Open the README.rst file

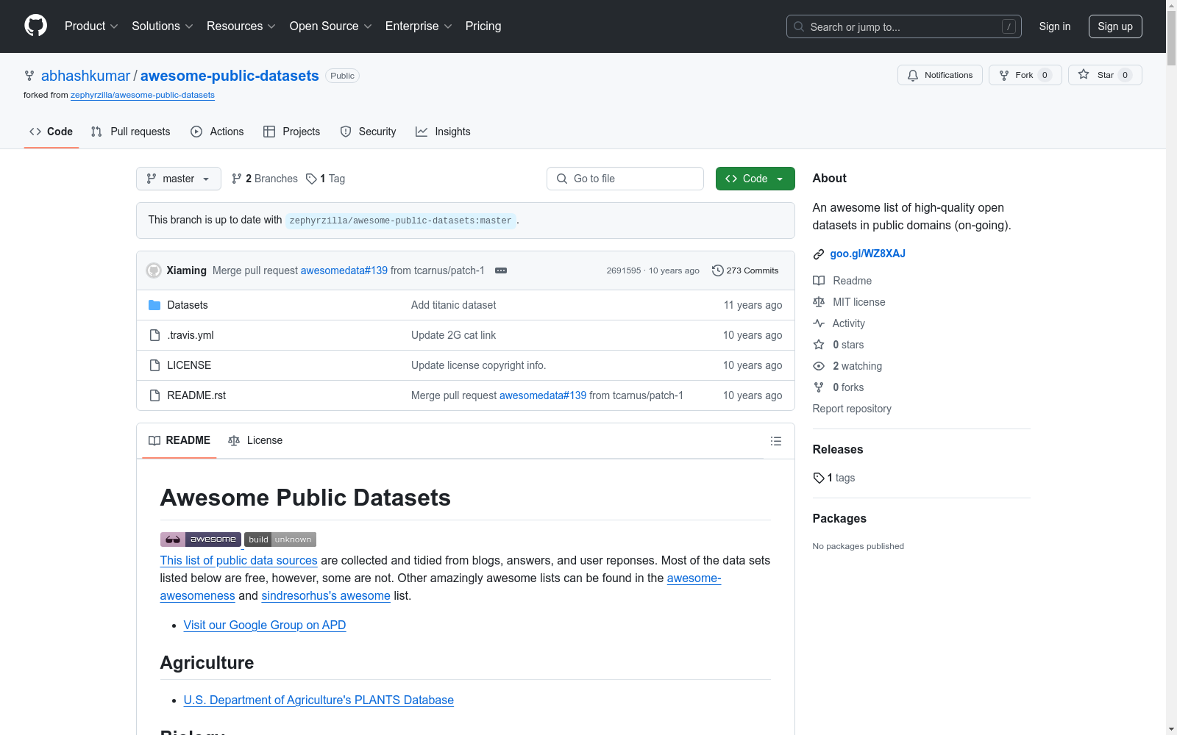pos(196,395)
